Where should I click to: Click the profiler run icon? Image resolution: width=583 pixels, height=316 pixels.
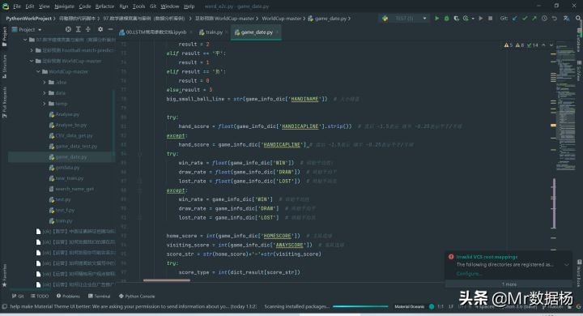[466, 19]
